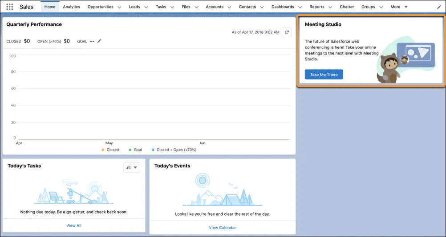Click 'Nothing due today' message text
The height and width of the screenshot is (237, 446).
[74, 212]
